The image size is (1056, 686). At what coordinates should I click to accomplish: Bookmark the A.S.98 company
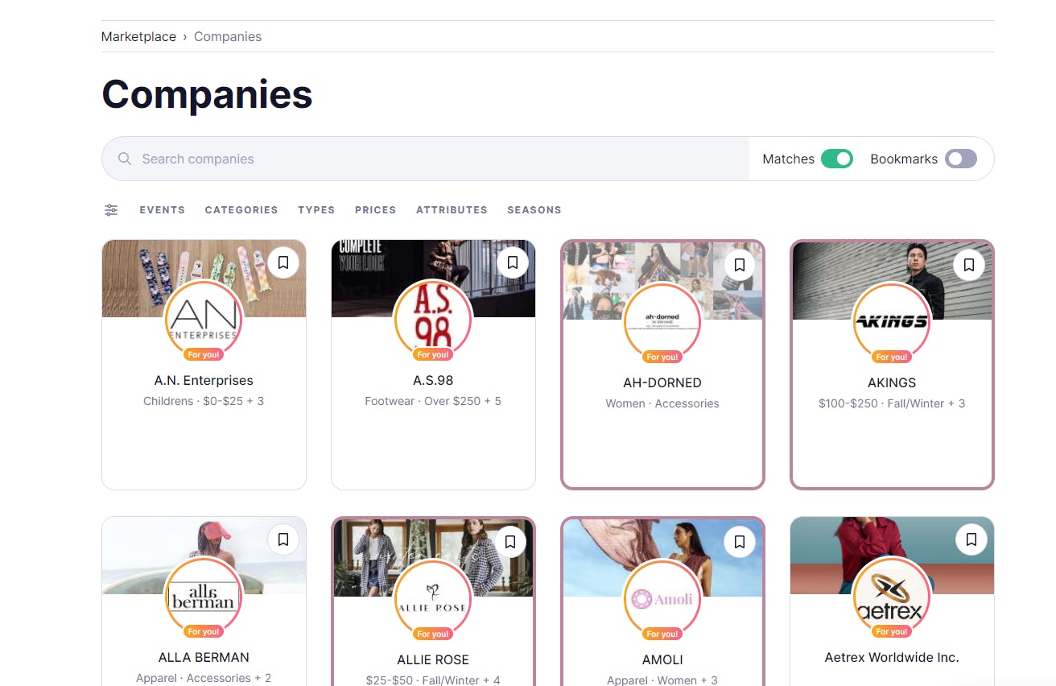(513, 262)
